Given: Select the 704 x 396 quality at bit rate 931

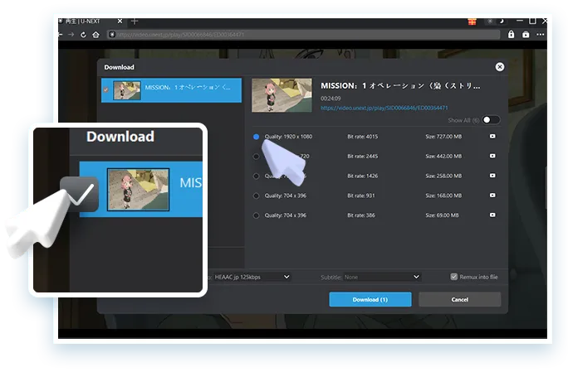Looking at the screenshot, I should (x=256, y=196).
